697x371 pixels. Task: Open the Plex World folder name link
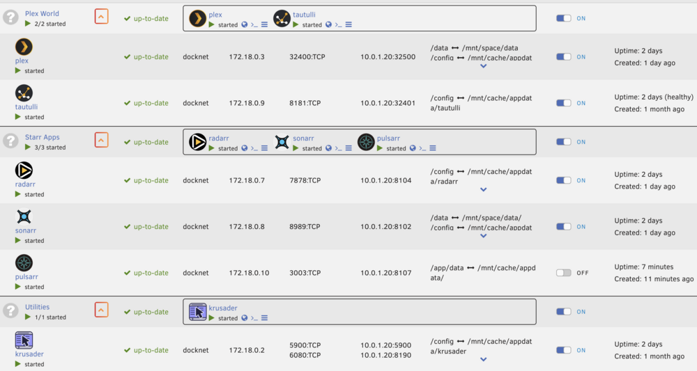pyautogui.click(x=42, y=14)
